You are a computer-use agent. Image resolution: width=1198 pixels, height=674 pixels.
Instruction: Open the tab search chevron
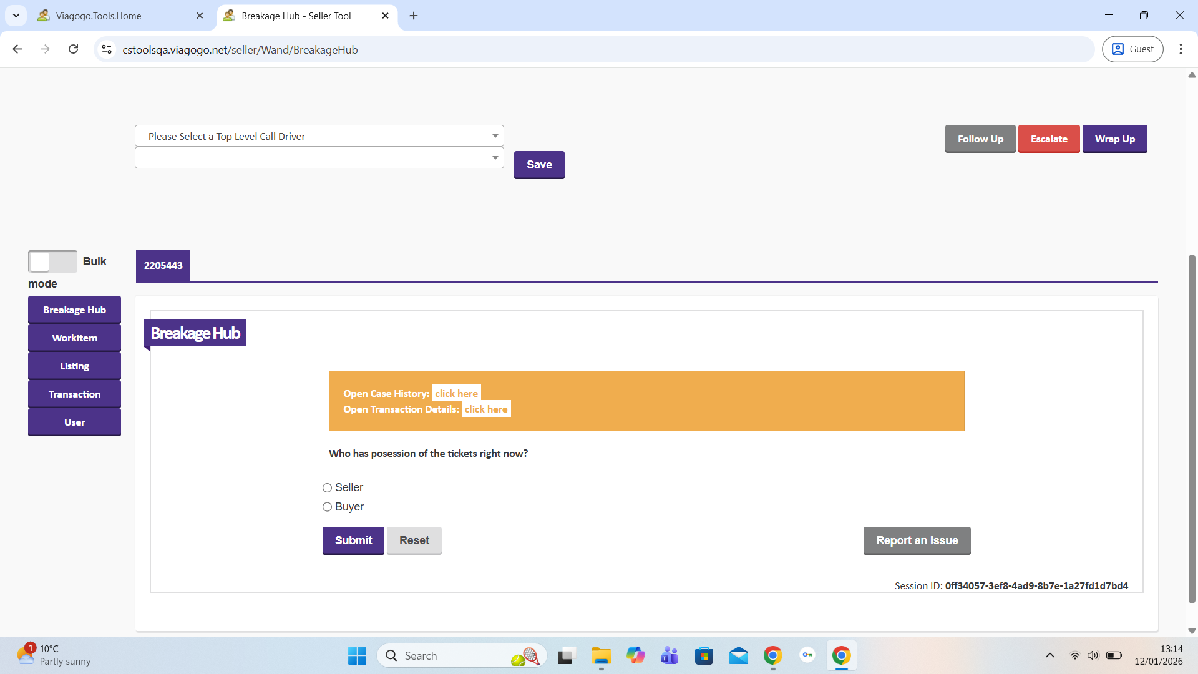(x=16, y=16)
